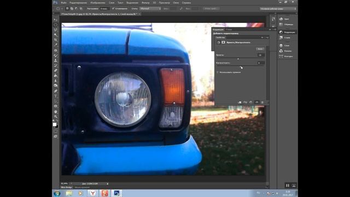Select the Brush tool
This screenshot has width=350, height=197.
tap(55, 55)
